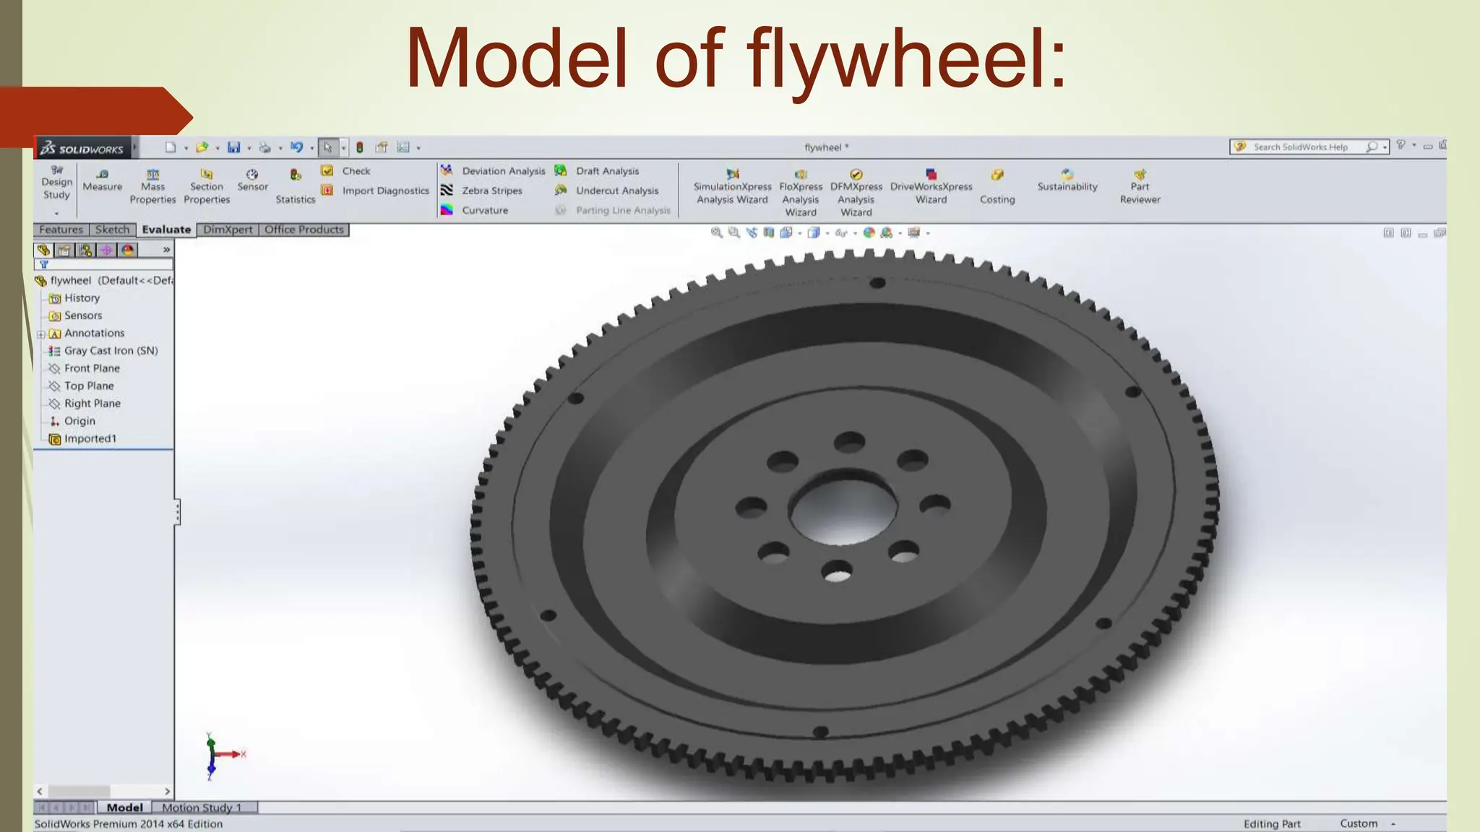Expand the Options dropdown arrow

418,148
